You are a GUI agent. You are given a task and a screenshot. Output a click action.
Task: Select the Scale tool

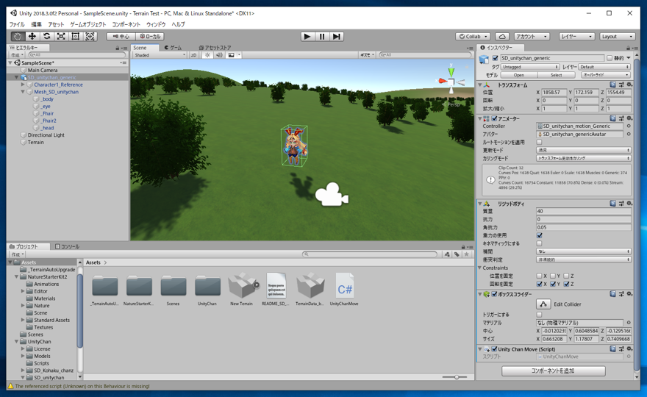pos(61,36)
